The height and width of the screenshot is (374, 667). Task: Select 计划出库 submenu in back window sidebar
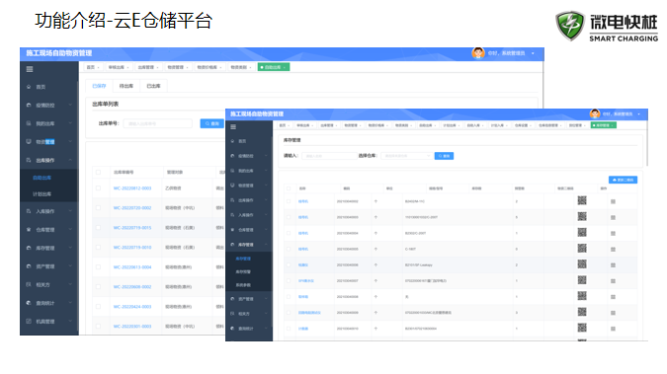[x=42, y=194]
